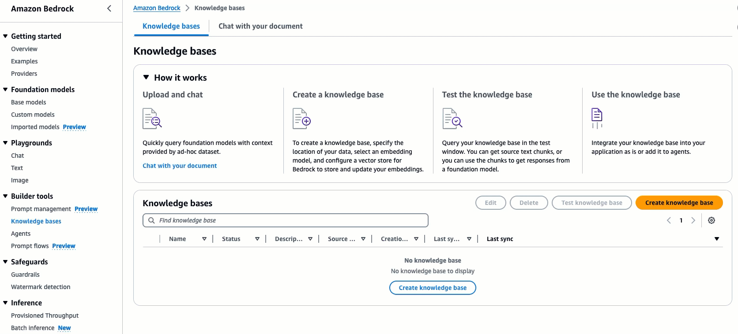Collapse the Inference sidebar group

click(x=5, y=303)
